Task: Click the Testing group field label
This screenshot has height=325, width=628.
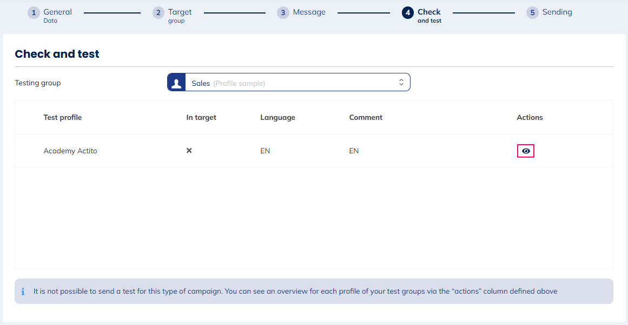Action: point(38,83)
